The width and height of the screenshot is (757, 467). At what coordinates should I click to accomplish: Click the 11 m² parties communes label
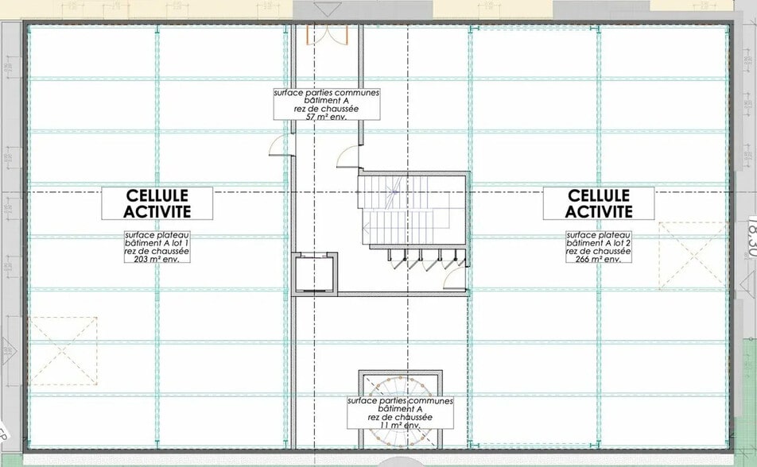click(400, 413)
